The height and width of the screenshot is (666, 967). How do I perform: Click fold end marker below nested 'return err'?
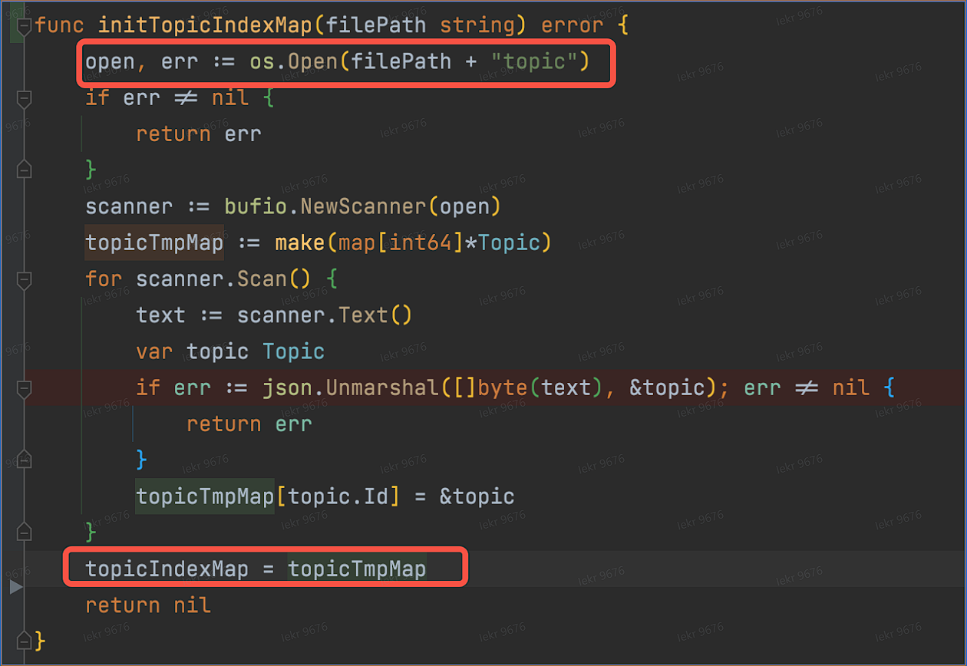(x=24, y=459)
